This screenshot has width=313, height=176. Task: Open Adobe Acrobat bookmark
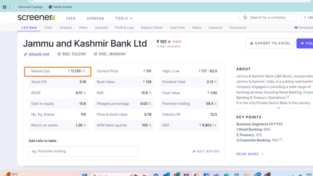(x=60, y=7)
